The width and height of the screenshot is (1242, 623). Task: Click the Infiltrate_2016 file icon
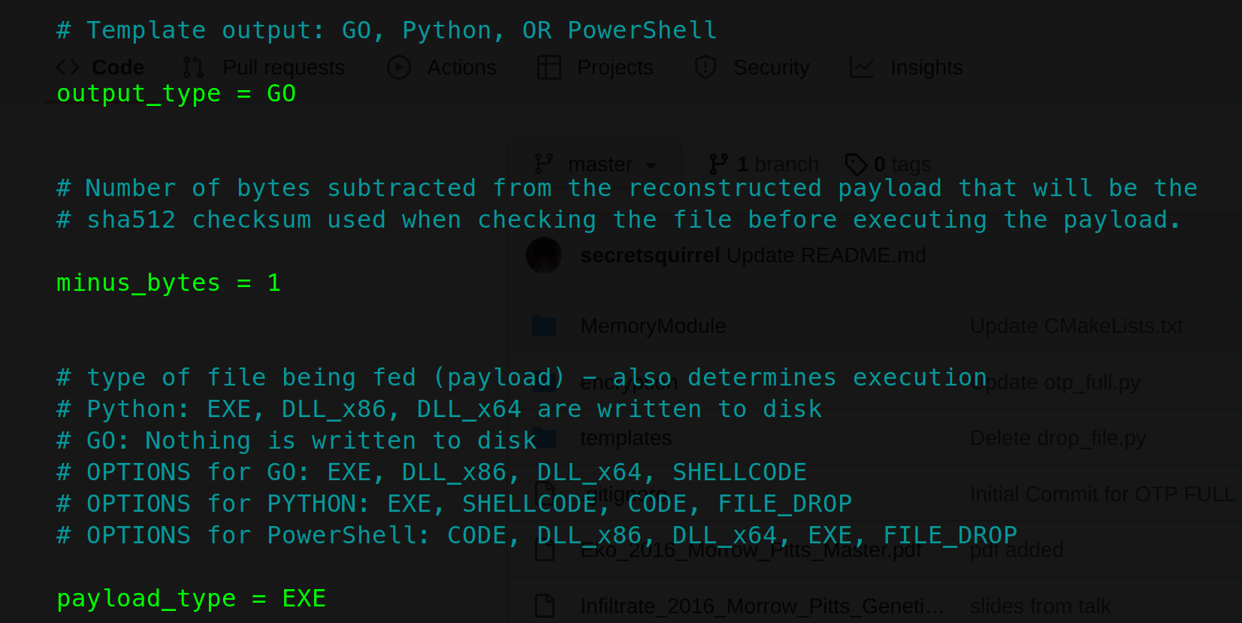point(544,606)
